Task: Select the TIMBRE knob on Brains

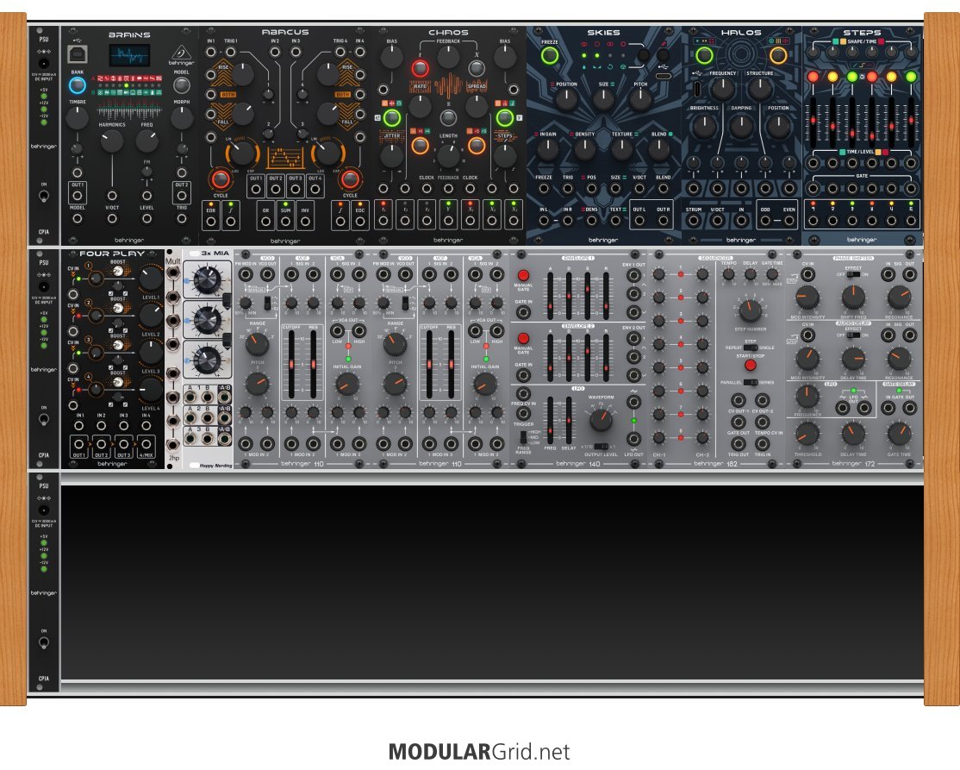Action: 78,117
